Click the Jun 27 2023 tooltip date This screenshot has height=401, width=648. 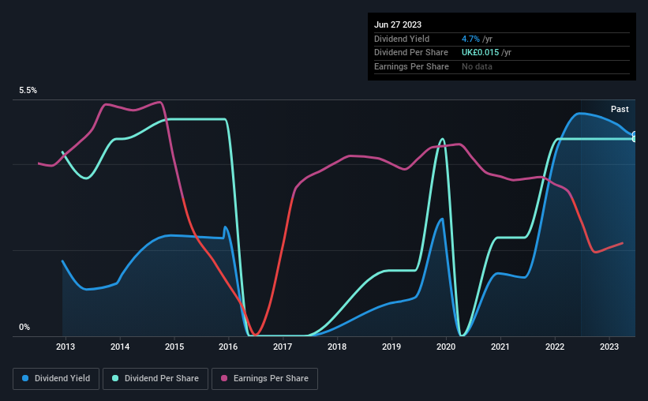(398, 24)
